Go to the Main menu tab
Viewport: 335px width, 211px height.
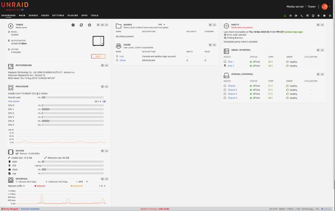(x=22, y=15)
